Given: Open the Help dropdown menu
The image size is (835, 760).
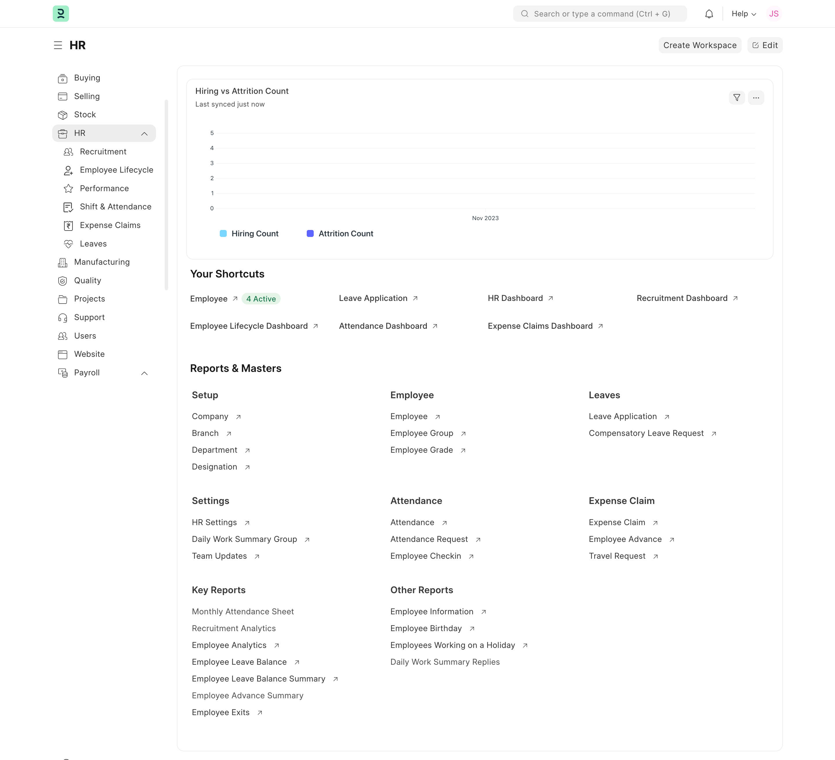Looking at the screenshot, I should coord(743,14).
